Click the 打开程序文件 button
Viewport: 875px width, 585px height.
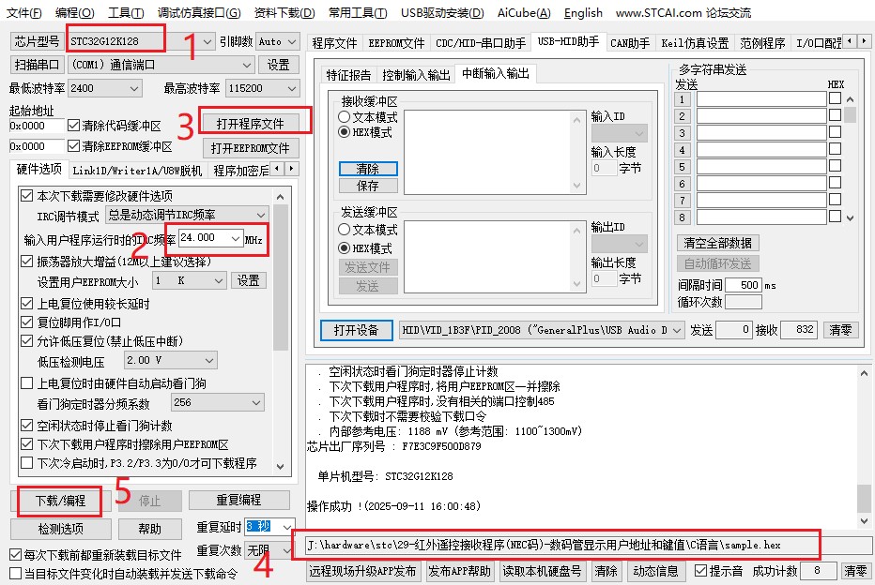257,123
